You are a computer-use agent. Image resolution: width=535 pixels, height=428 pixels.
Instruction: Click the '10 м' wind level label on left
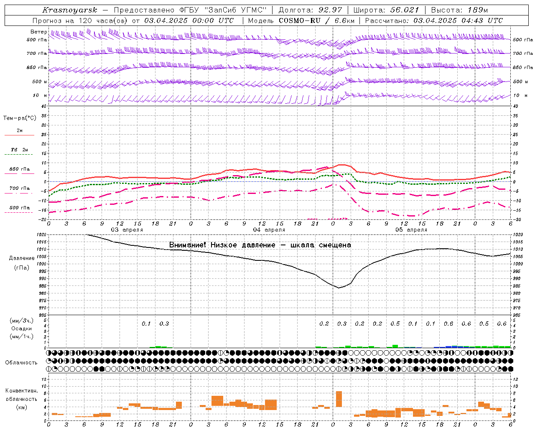point(40,95)
